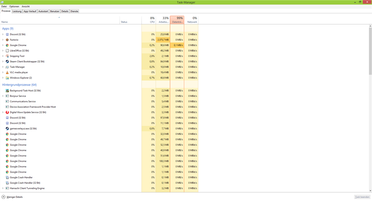This screenshot has height=201, width=372.
Task: Select the Apps (9) group heading
Action: tap(8, 28)
